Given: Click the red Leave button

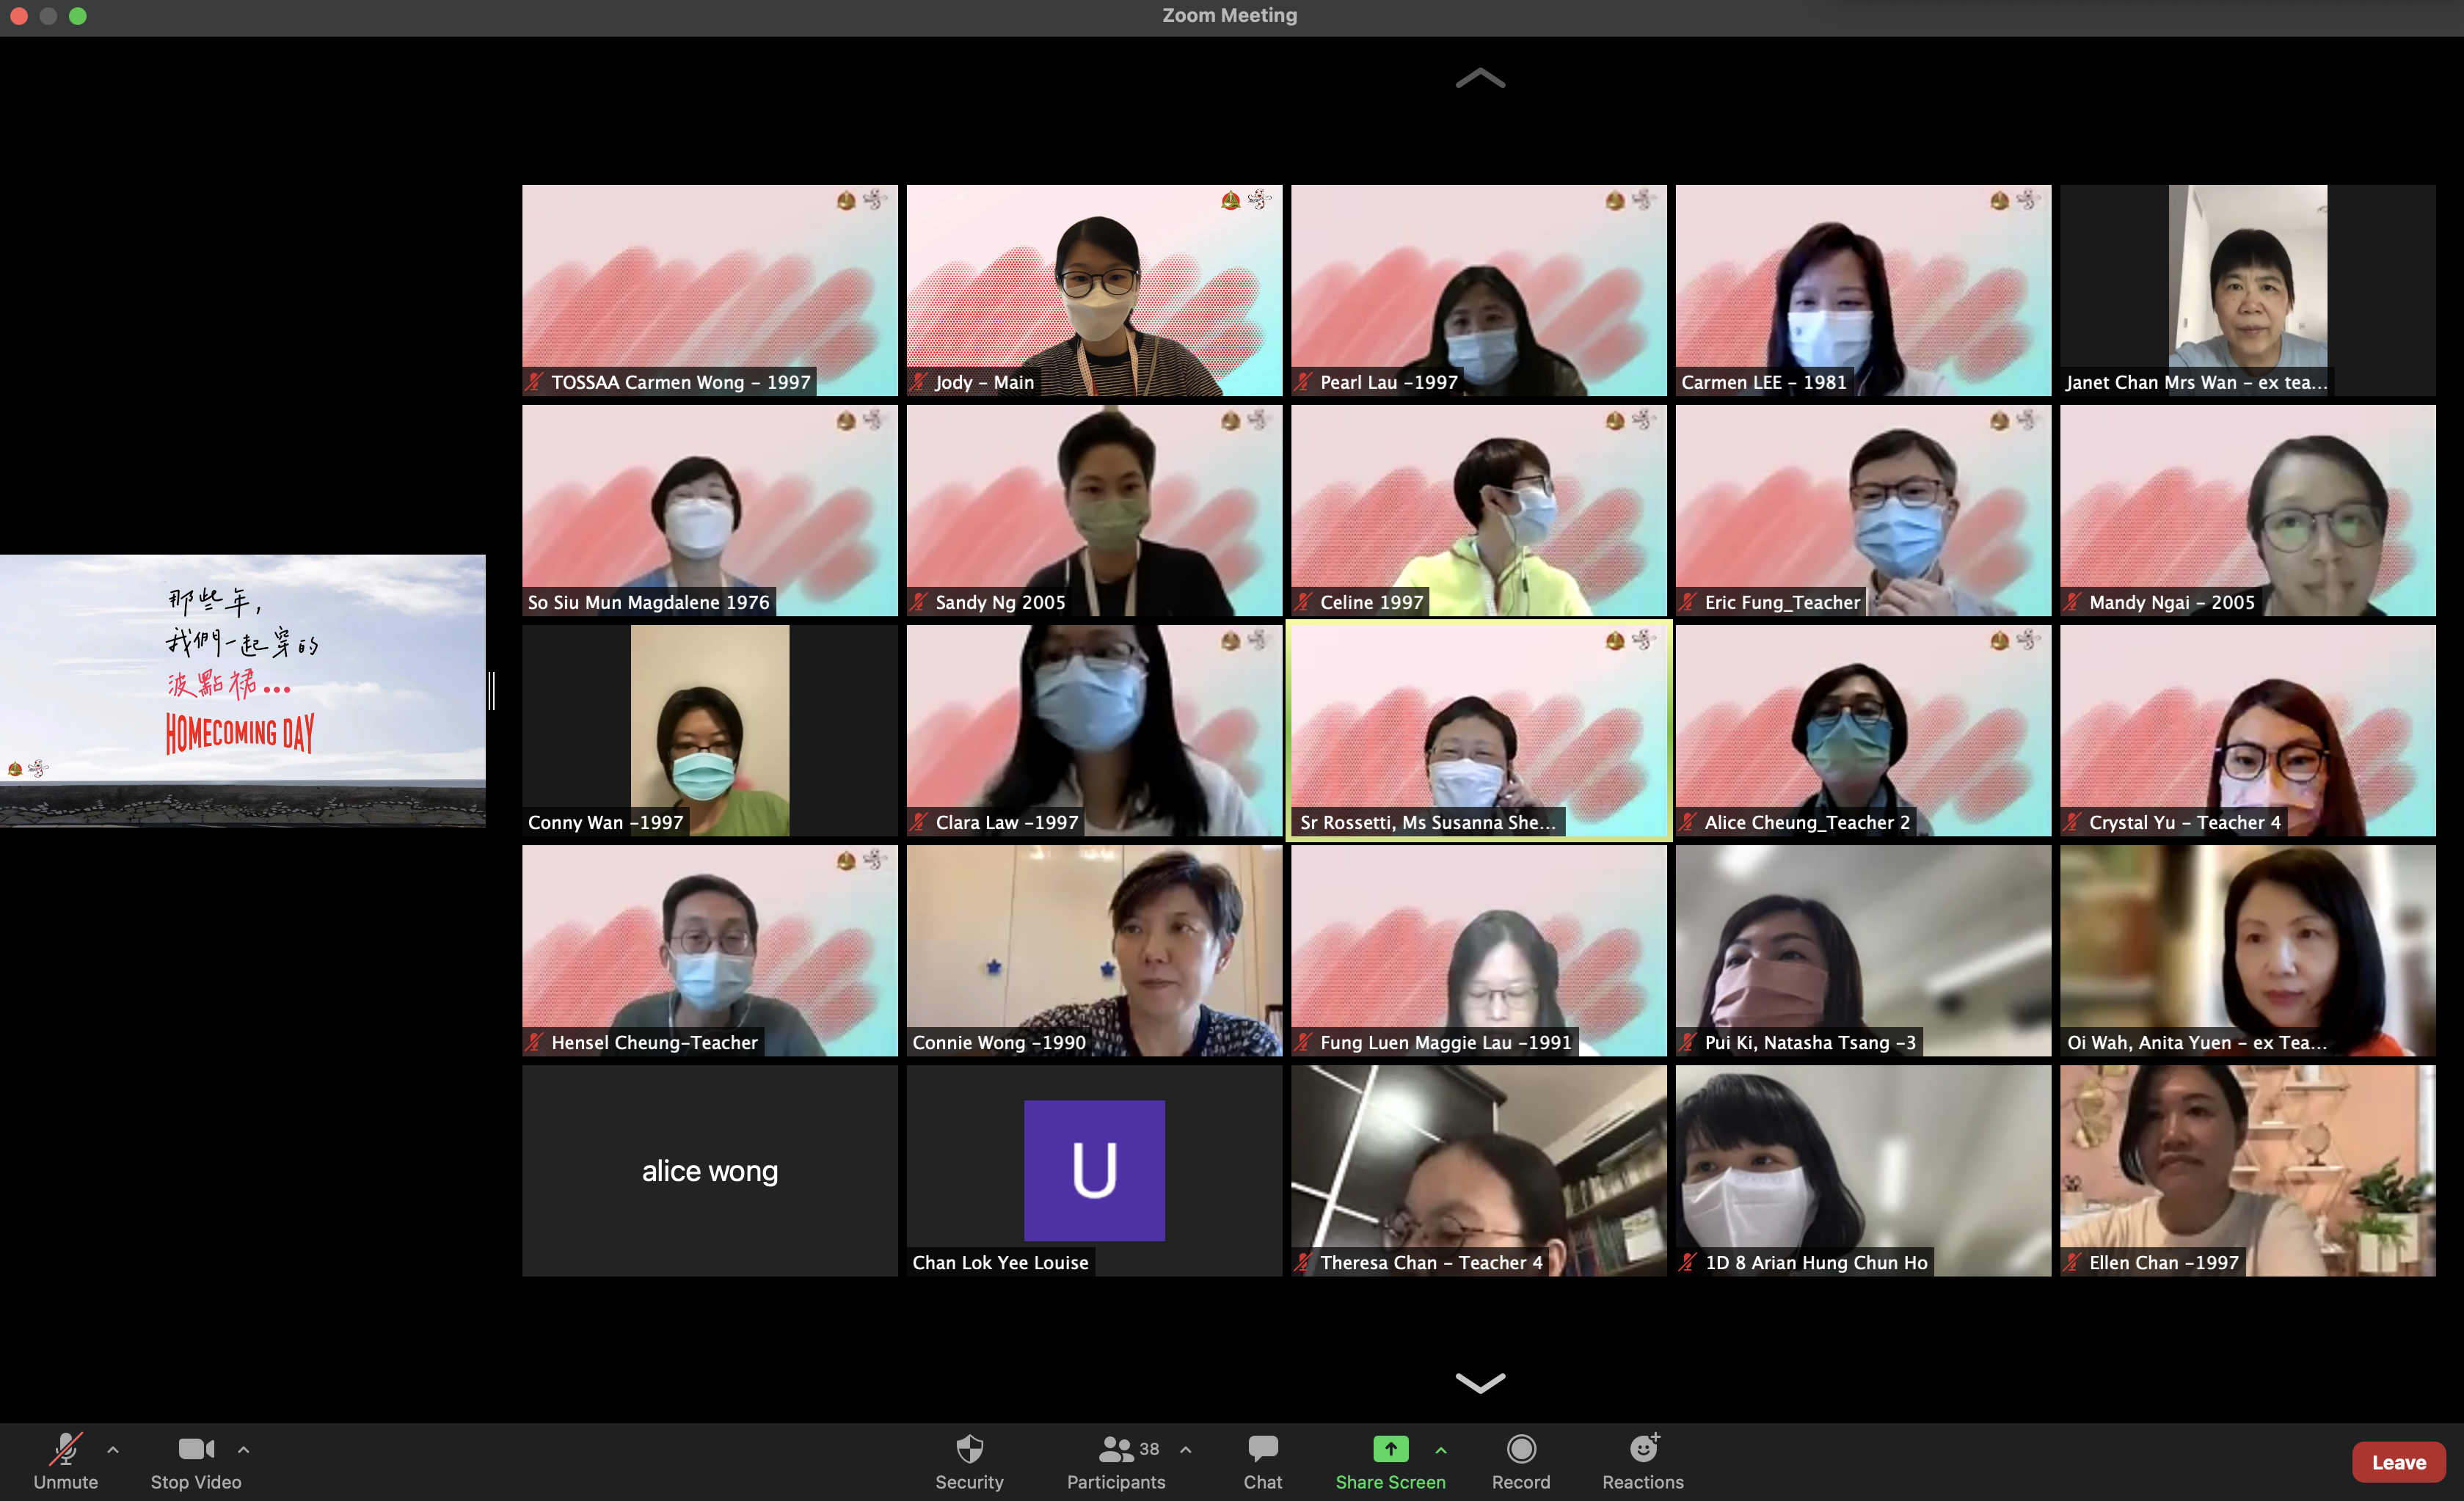Looking at the screenshot, I should coord(2398,1462).
